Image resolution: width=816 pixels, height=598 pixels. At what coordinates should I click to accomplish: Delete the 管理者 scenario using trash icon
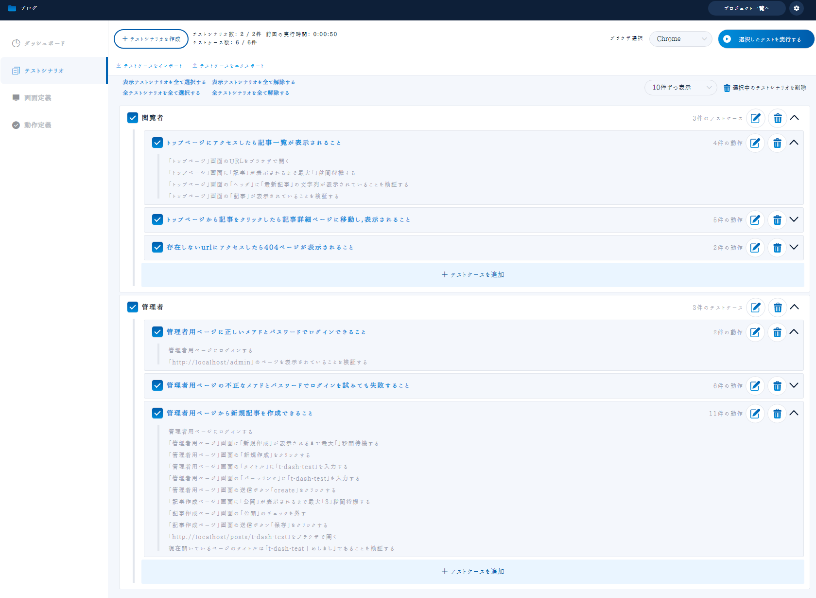(778, 307)
